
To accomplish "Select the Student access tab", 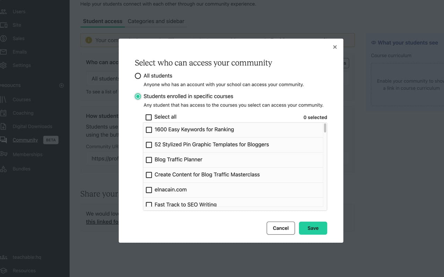I will 102,21.
